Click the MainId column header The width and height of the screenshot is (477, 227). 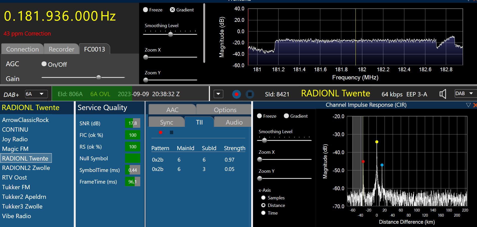pos(186,148)
